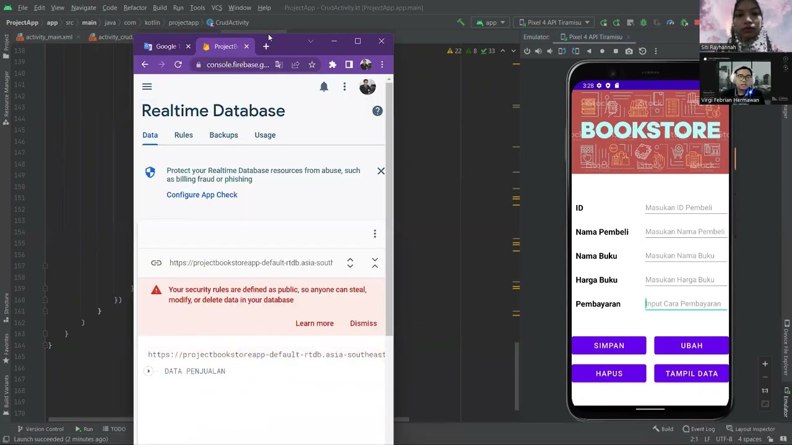Screen dimensions: 792x445
Task: Open the VCS menu in Android Studio
Action: click(x=217, y=7)
